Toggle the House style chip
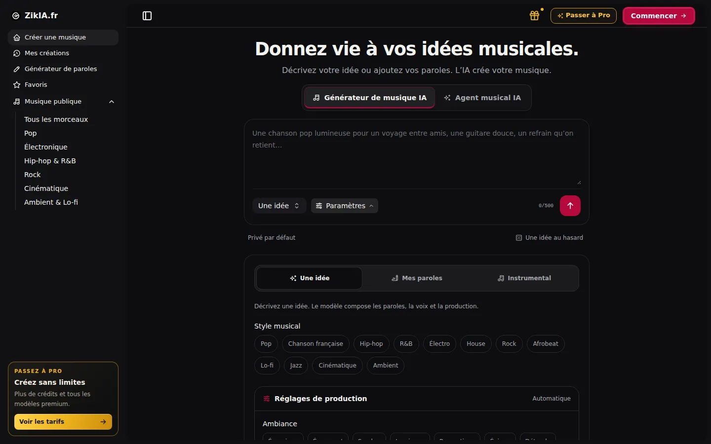This screenshot has height=444, width=711. pyautogui.click(x=476, y=344)
